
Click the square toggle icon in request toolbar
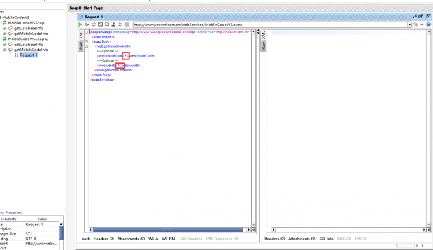pyautogui.click(x=107, y=25)
